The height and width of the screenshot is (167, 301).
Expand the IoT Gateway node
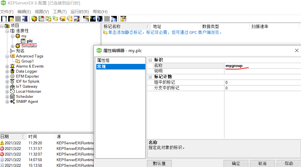7,87
